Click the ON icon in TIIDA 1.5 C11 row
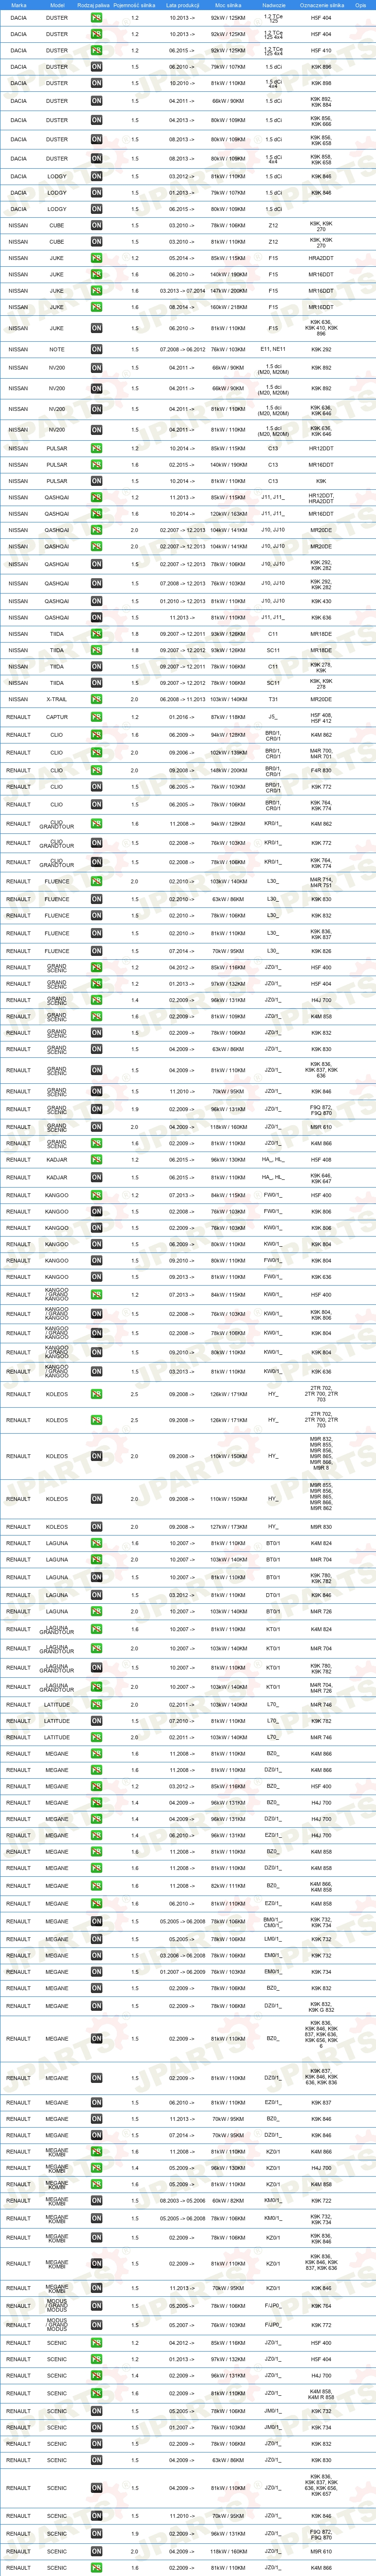 96,667
